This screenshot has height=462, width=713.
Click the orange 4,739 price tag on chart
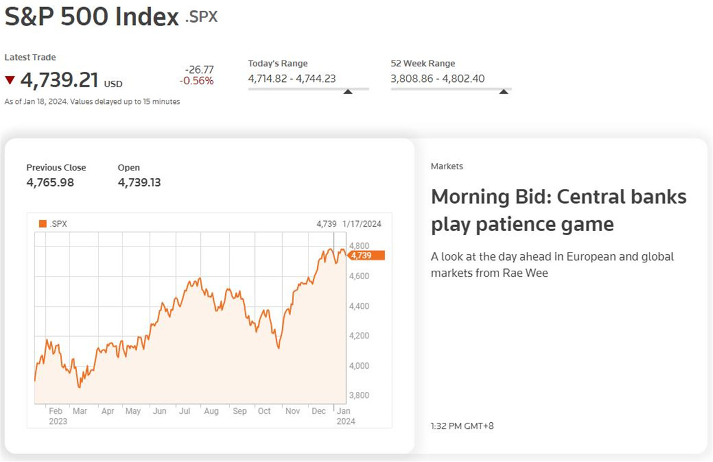(x=365, y=255)
